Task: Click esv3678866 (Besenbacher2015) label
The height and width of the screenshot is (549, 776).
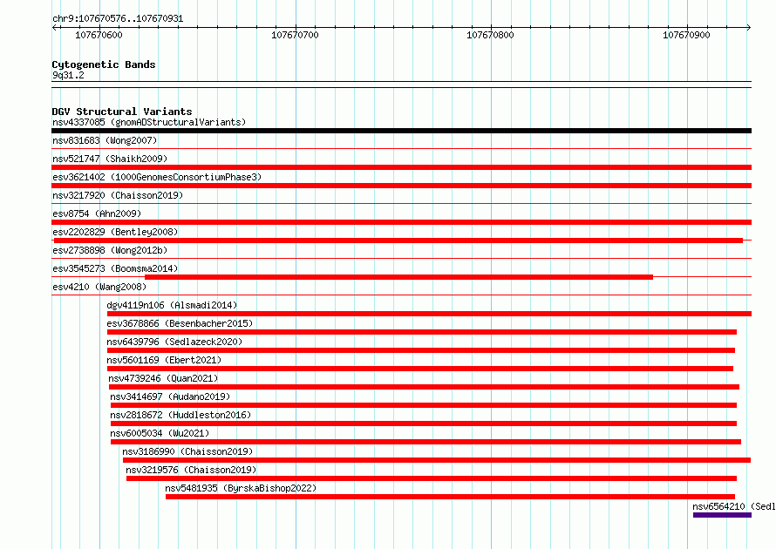Action: [180, 323]
